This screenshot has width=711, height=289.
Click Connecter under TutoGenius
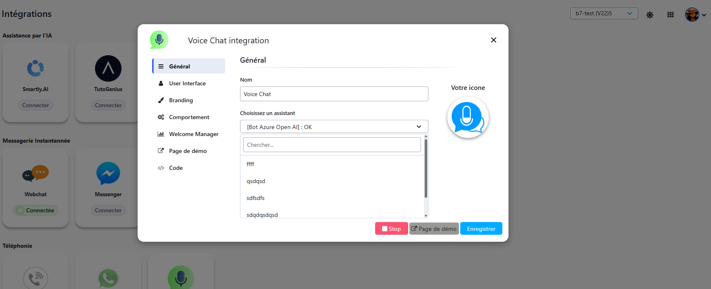click(x=108, y=105)
